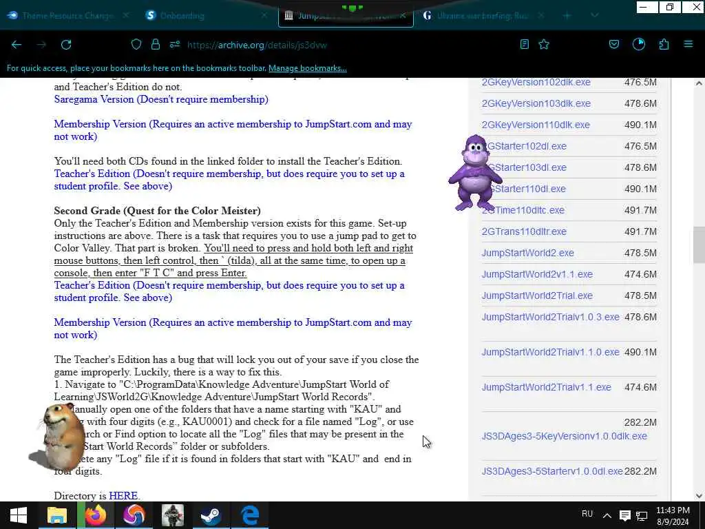The image size is (705, 529).
Task: Open the Manage bookmarks link
Action: click(x=308, y=68)
